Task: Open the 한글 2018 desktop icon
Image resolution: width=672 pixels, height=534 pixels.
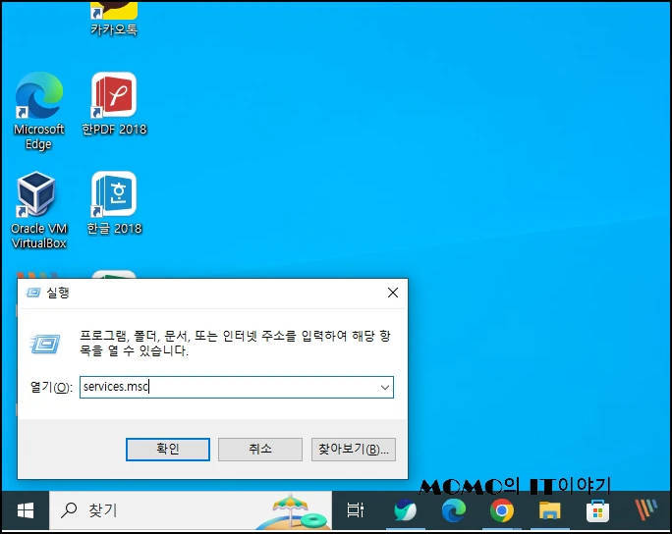Action: [x=114, y=203]
